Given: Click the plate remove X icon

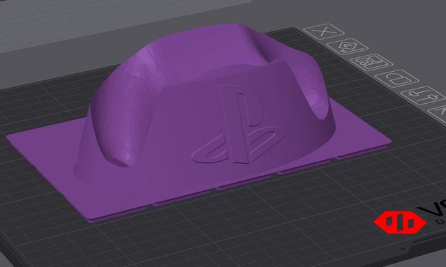Looking at the screenshot, I should [x=323, y=31].
